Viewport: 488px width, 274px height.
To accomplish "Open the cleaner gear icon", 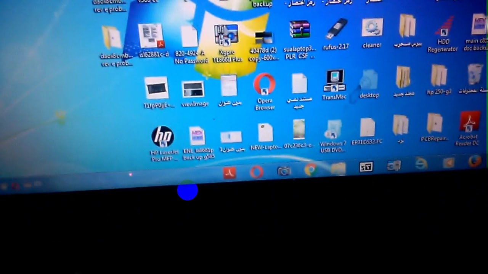I will click(372, 28).
